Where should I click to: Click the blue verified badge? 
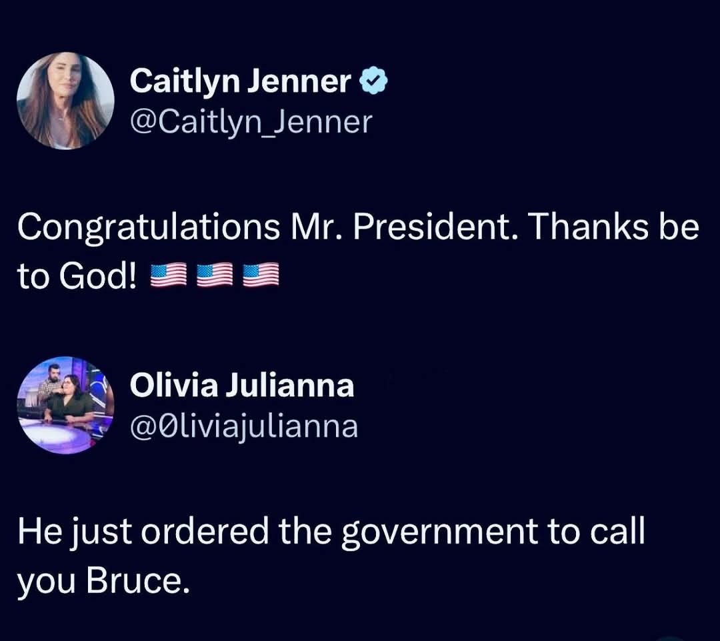click(x=374, y=81)
